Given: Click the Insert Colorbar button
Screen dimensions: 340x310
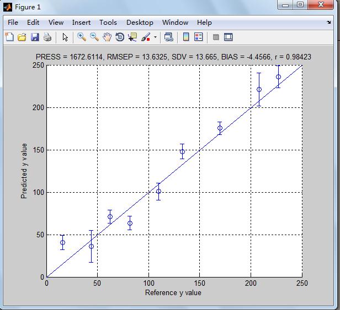Looking at the screenshot, I should coord(186,37).
